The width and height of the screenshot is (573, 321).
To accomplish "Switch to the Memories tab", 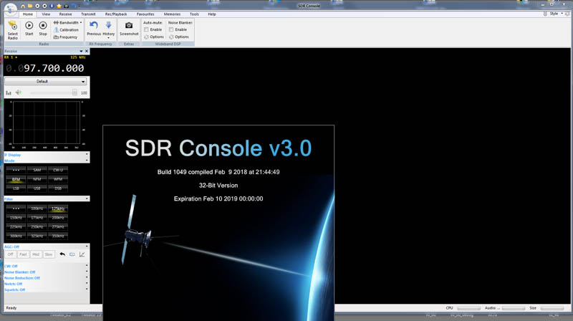I will click(x=172, y=14).
